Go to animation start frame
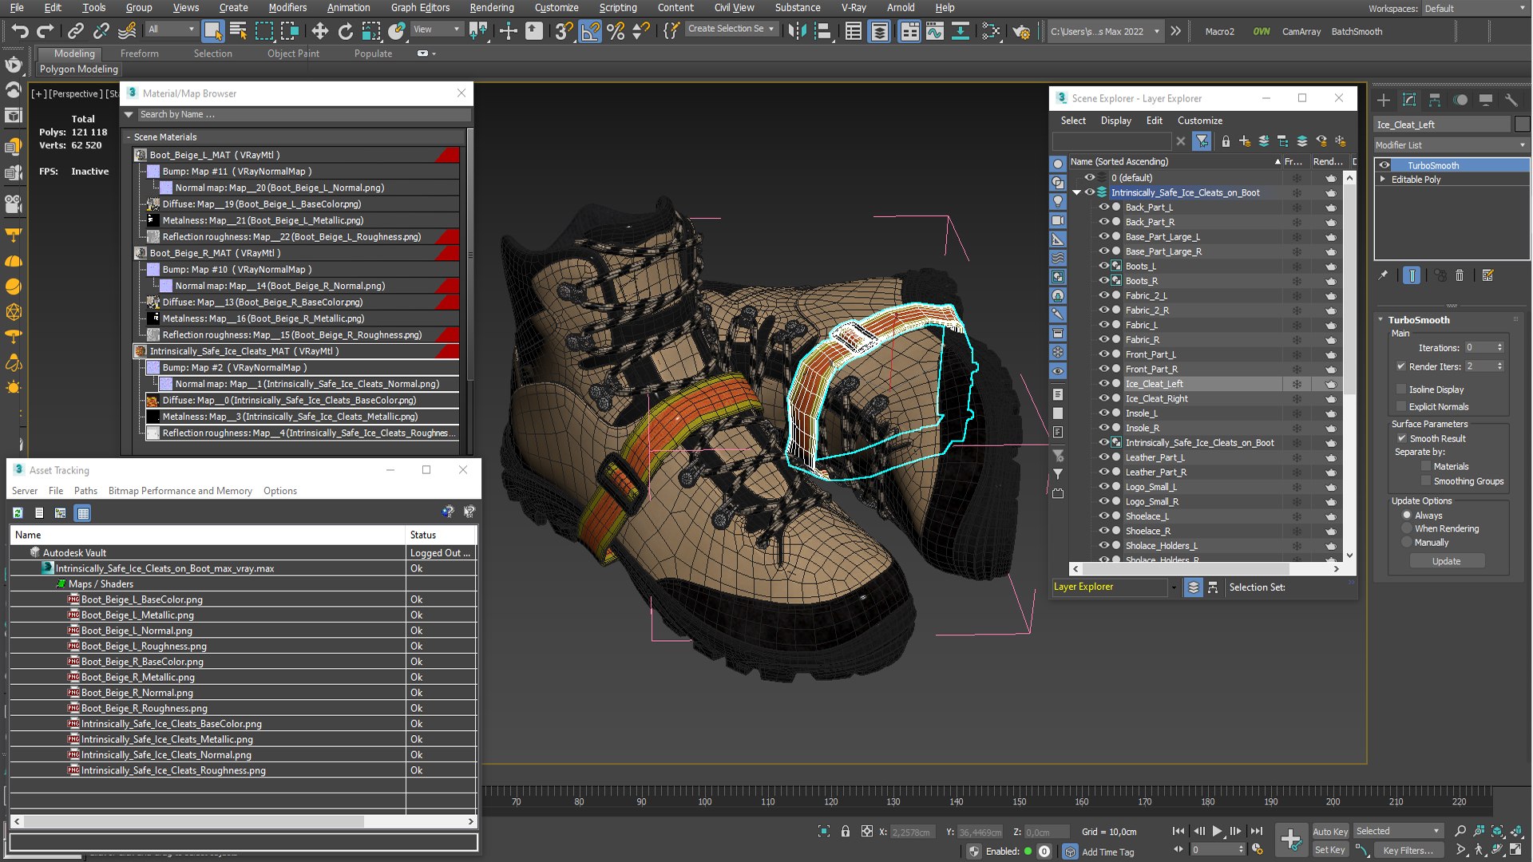Image resolution: width=1533 pixels, height=862 pixels. (1178, 831)
